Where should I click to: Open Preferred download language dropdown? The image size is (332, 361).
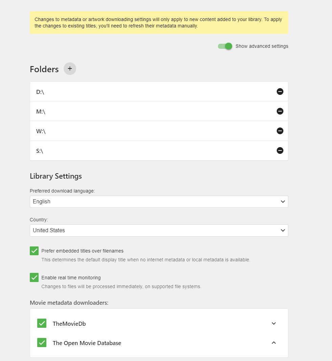pos(159,202)
